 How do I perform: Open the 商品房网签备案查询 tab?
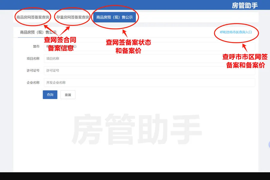[x=33, y=17]
